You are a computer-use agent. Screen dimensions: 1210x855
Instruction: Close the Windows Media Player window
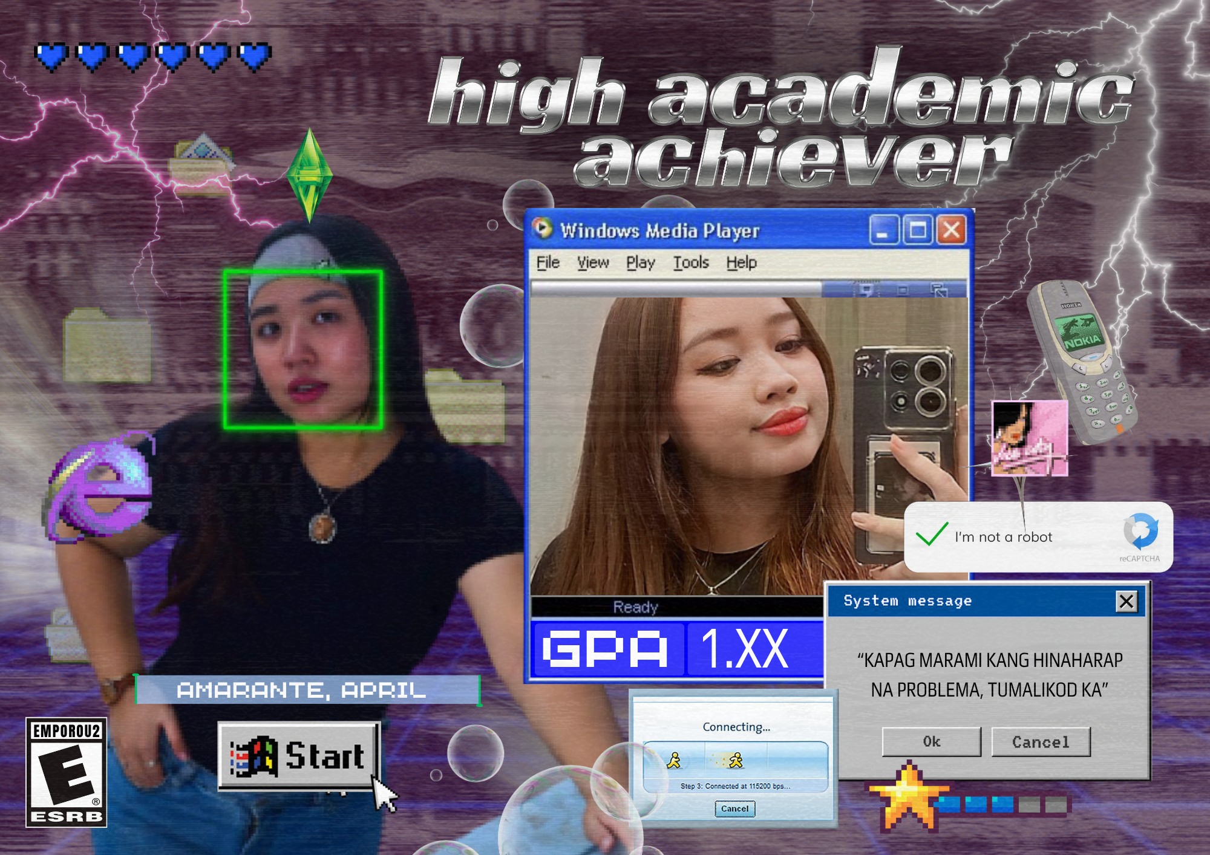[952, 230]
